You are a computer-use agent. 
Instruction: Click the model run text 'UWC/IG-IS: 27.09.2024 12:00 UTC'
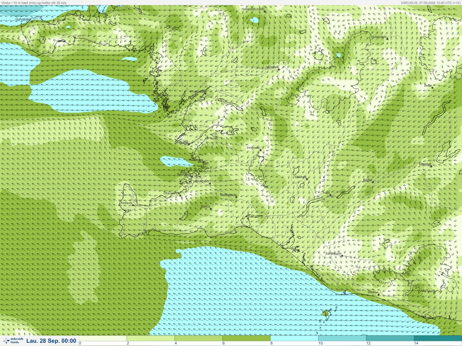(427, 3)
